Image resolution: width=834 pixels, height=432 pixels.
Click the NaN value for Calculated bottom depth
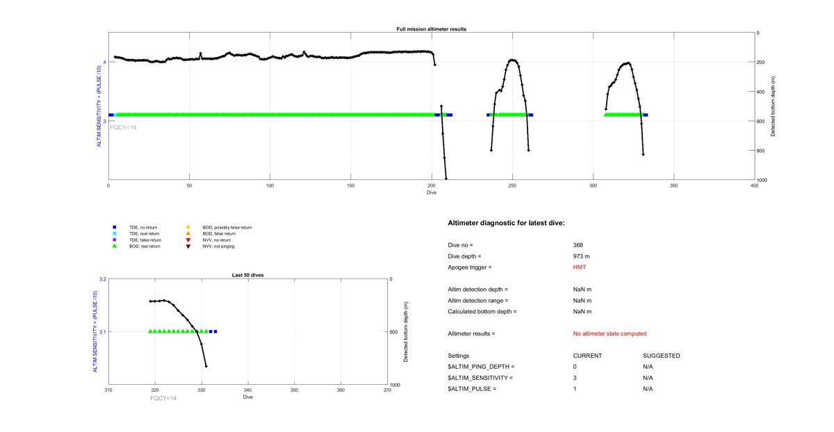point(582,312)
